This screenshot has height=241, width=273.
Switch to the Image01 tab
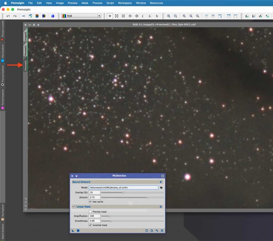tap(25, 36)
